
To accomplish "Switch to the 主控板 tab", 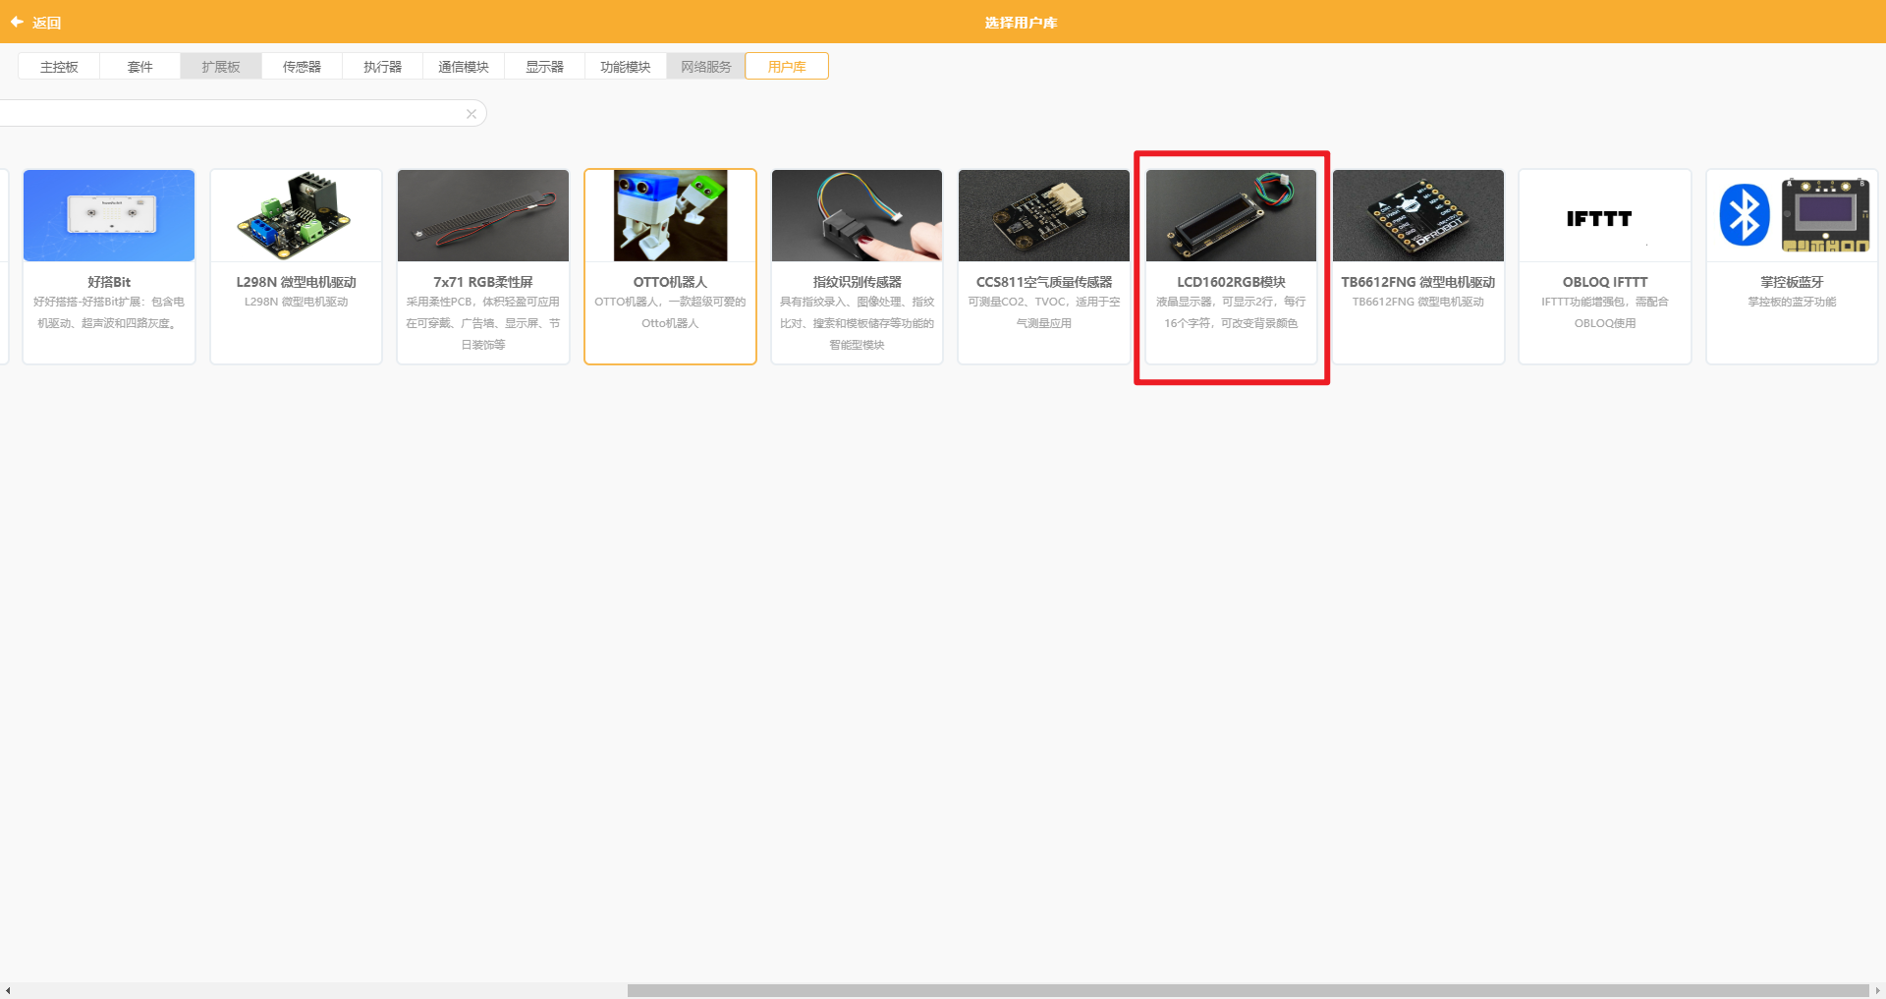I will (59, 66).
